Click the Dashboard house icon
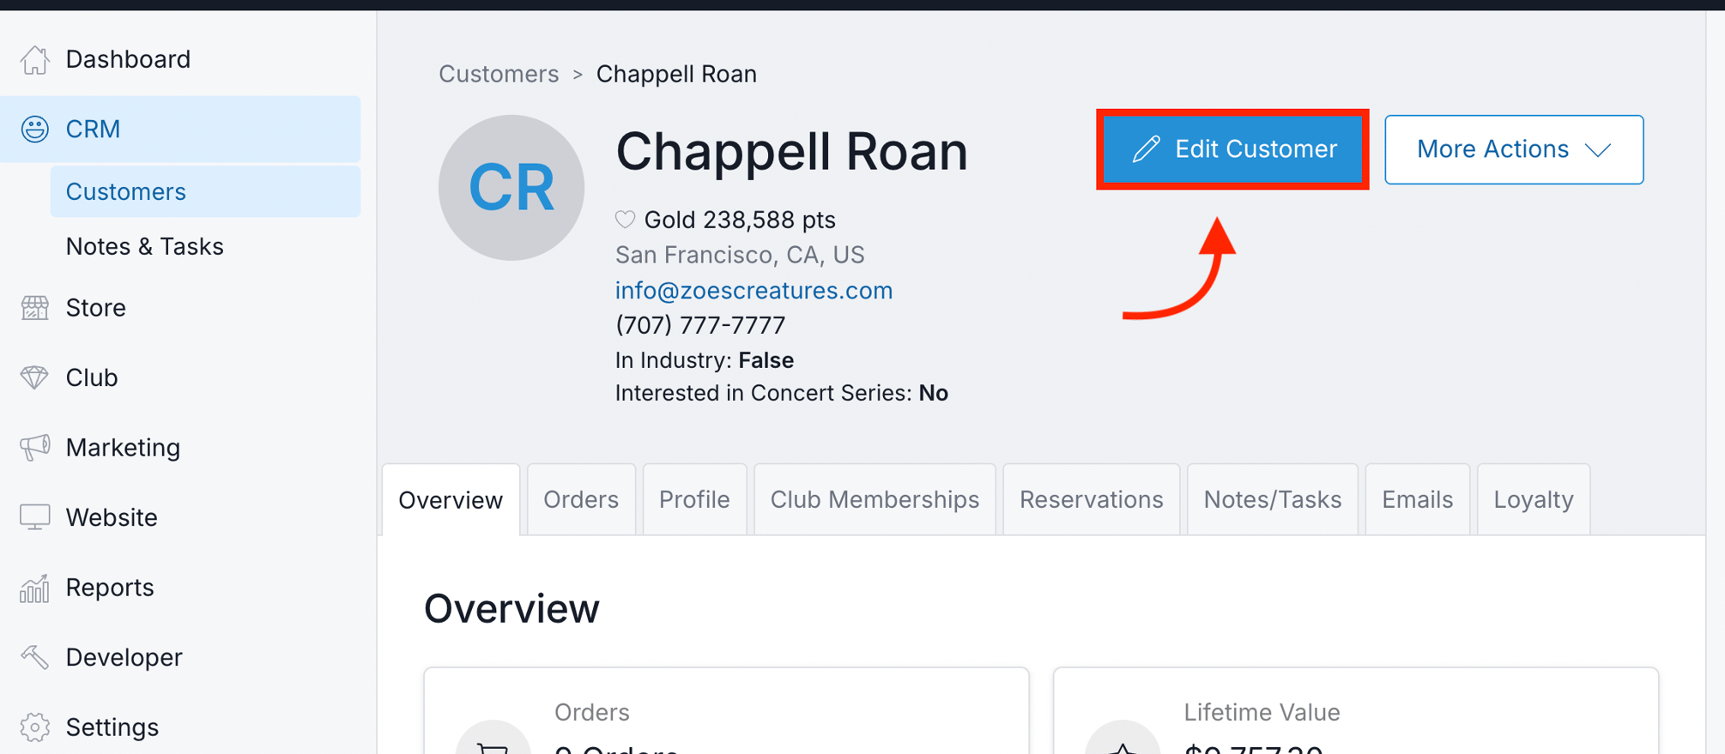Screen dimensions: 1725x754 tap(34, 59)
